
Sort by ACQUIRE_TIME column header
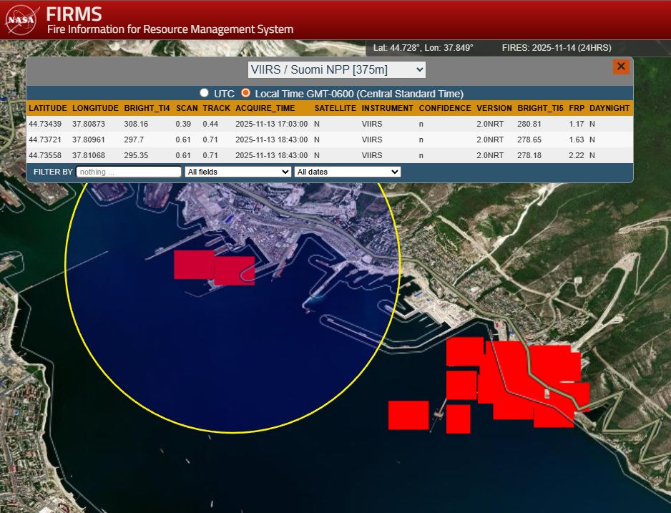click(265, 108)
